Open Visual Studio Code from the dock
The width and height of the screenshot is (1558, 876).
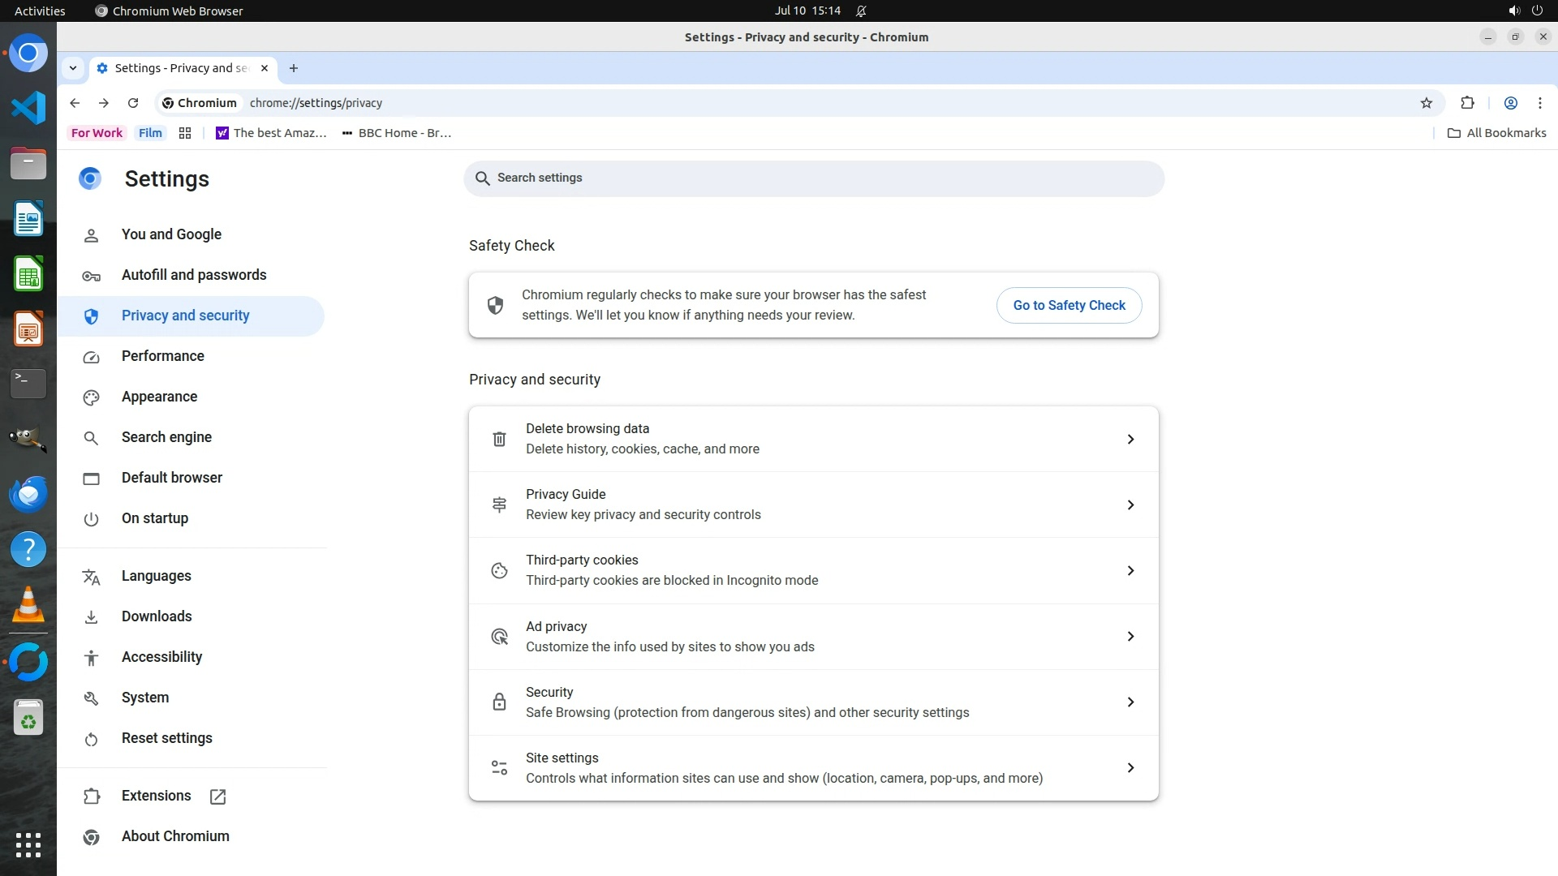(28, 108)
